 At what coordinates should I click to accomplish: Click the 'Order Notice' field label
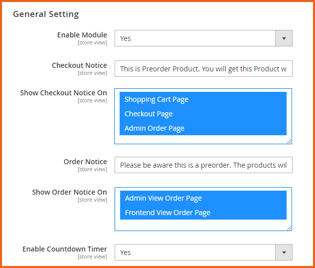tap(85, 162)
